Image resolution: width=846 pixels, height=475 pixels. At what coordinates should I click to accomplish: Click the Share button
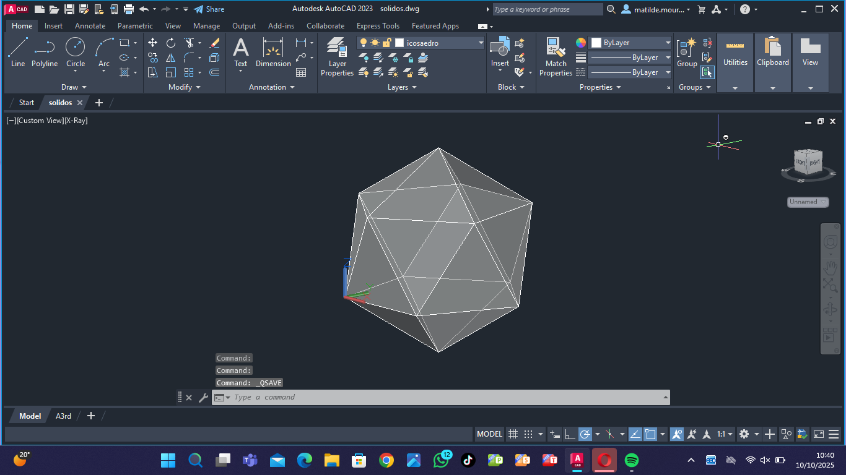point(209,9)
